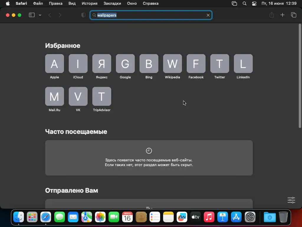
Task: Open Spotlight search in menu bar
Action: tap(244, 4)
